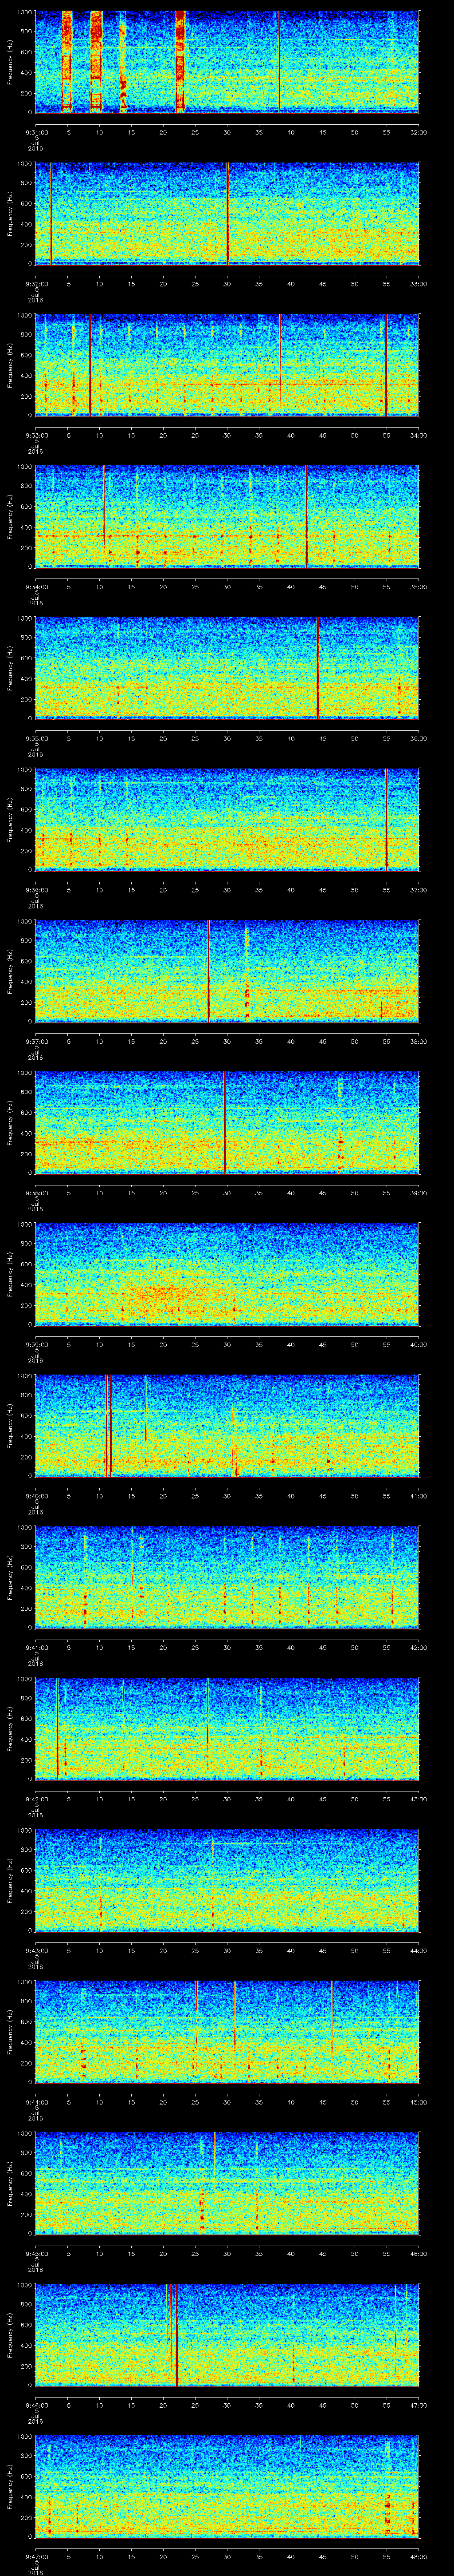Select the spectrogram panel starting at 9:36:00
The height and width of the screenshot is (2576, 454).
tap(227, 819)
